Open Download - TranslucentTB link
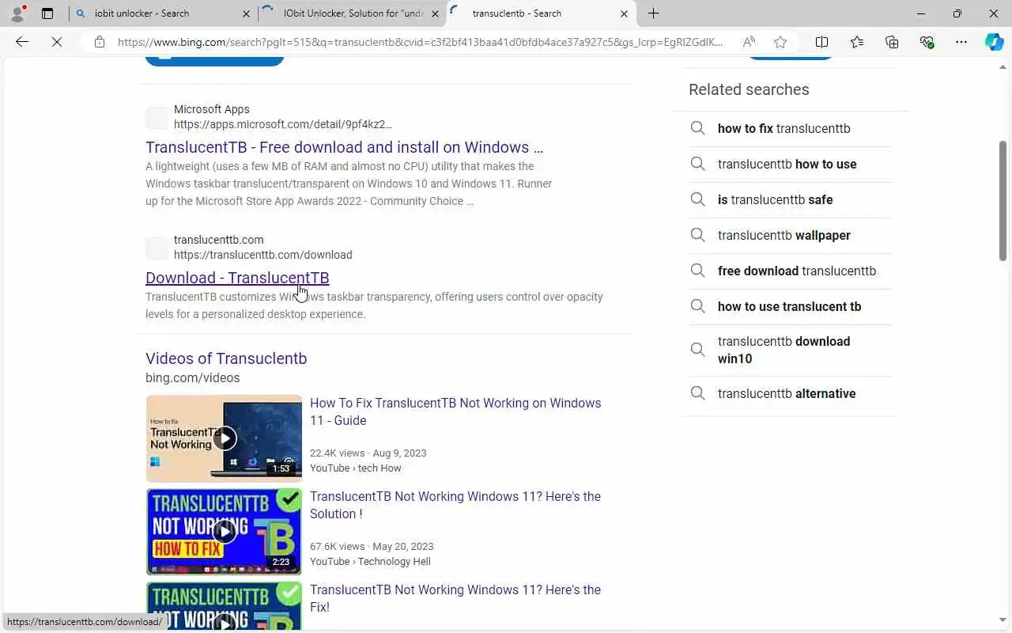Image resolution: width=1012 pixels, height=633 pixels. point(237,278)
